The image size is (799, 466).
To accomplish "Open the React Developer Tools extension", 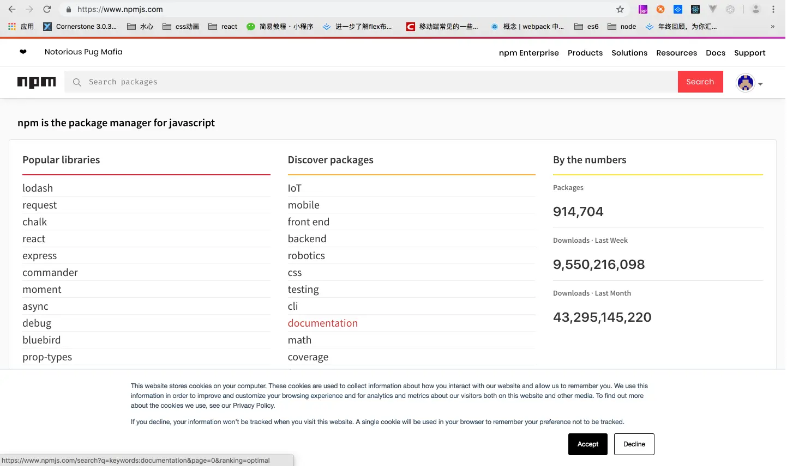I will coord(695,9).
